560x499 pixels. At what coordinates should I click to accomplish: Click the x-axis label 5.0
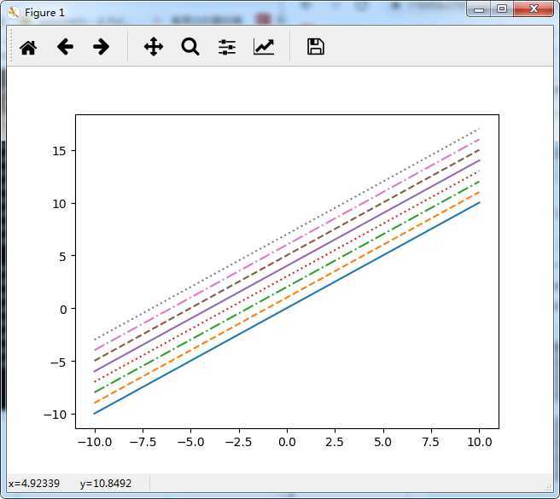pyautogui.click(x=382, y=442)
